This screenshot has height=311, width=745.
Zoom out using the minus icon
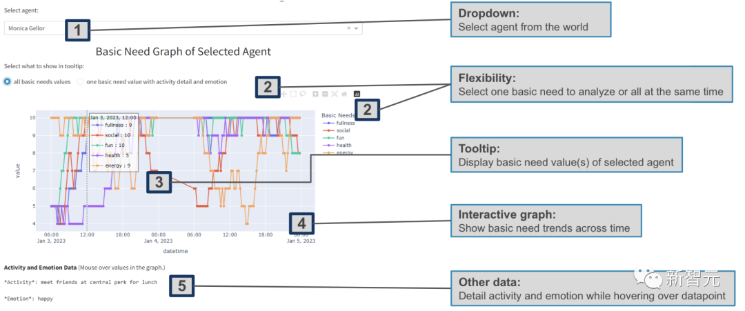pos(325,94)
